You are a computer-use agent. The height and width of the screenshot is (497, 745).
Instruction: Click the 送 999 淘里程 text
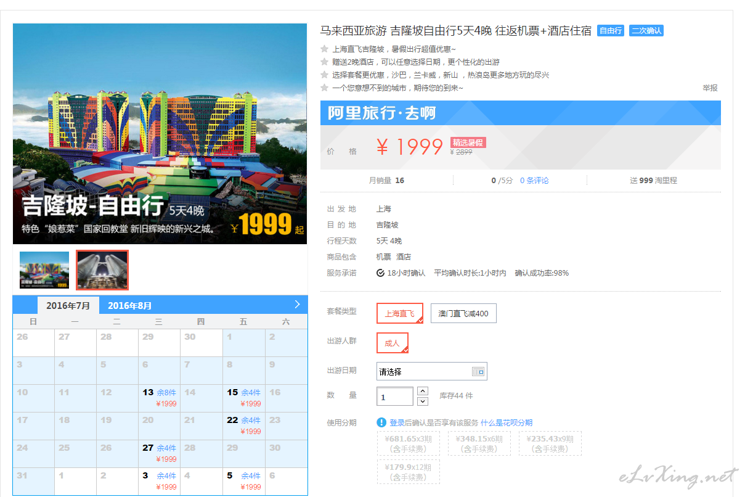653,180
